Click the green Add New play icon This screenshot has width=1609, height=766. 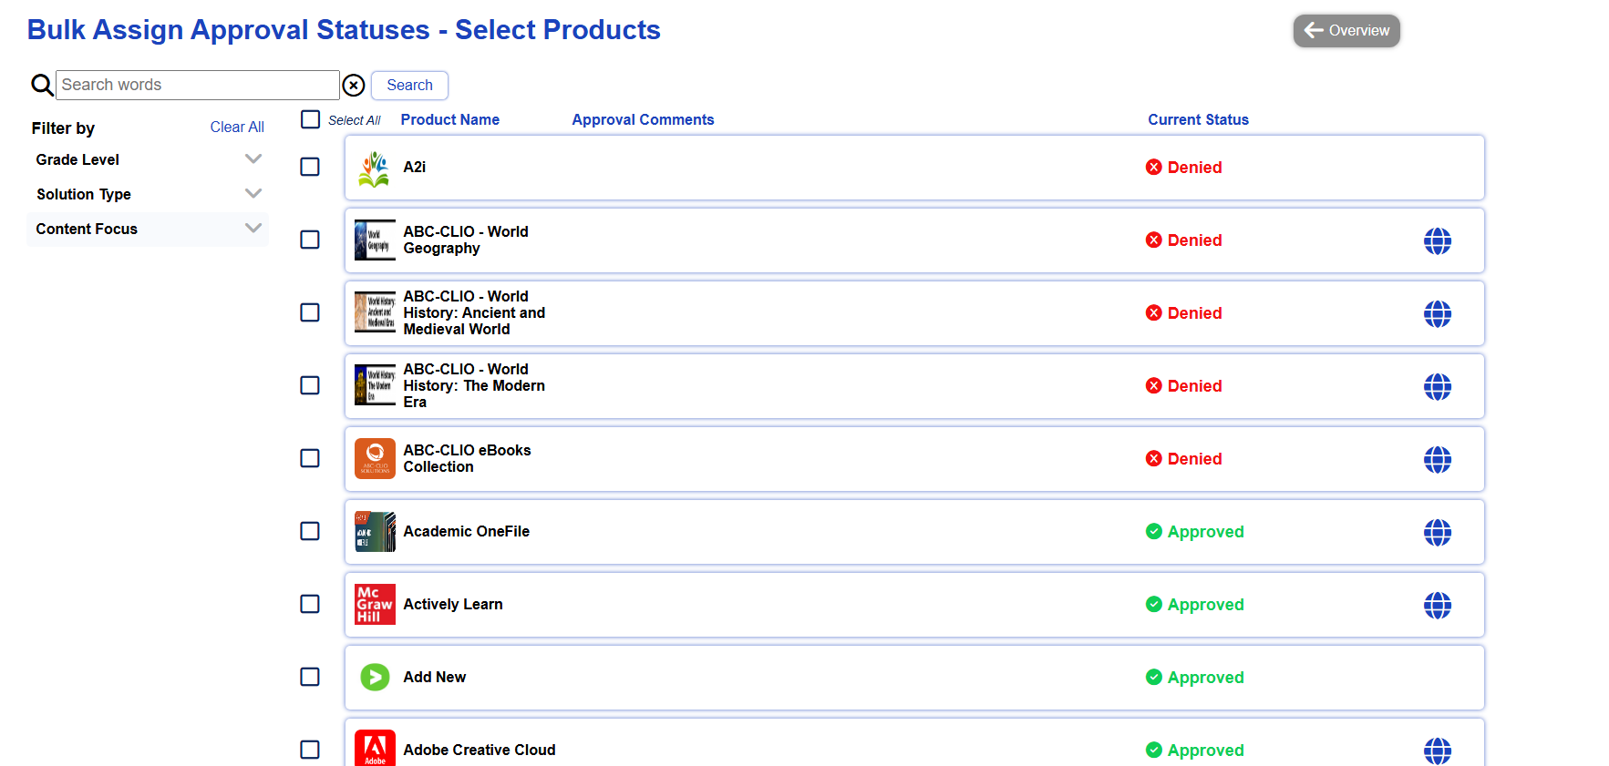click(375, 677)
